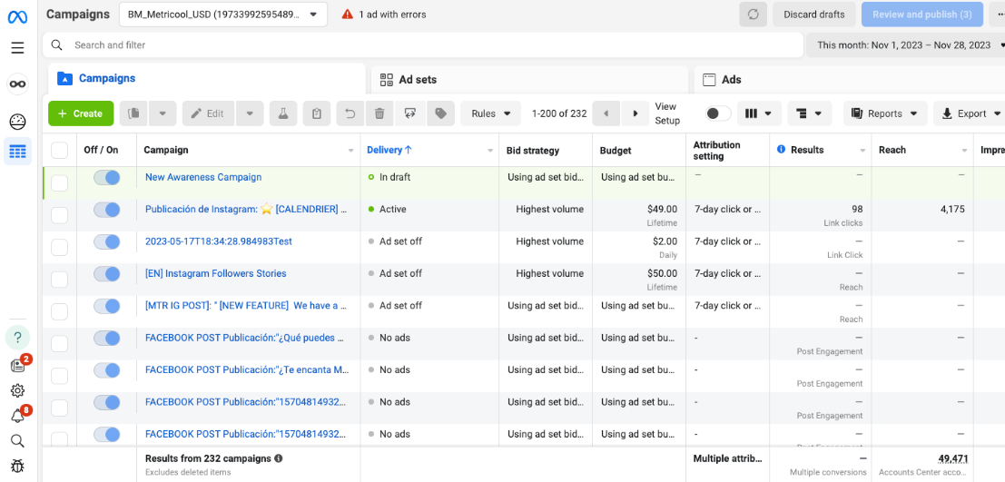Click the Search and filter field
Viewport: 1005px width, 482px height.
427,45
